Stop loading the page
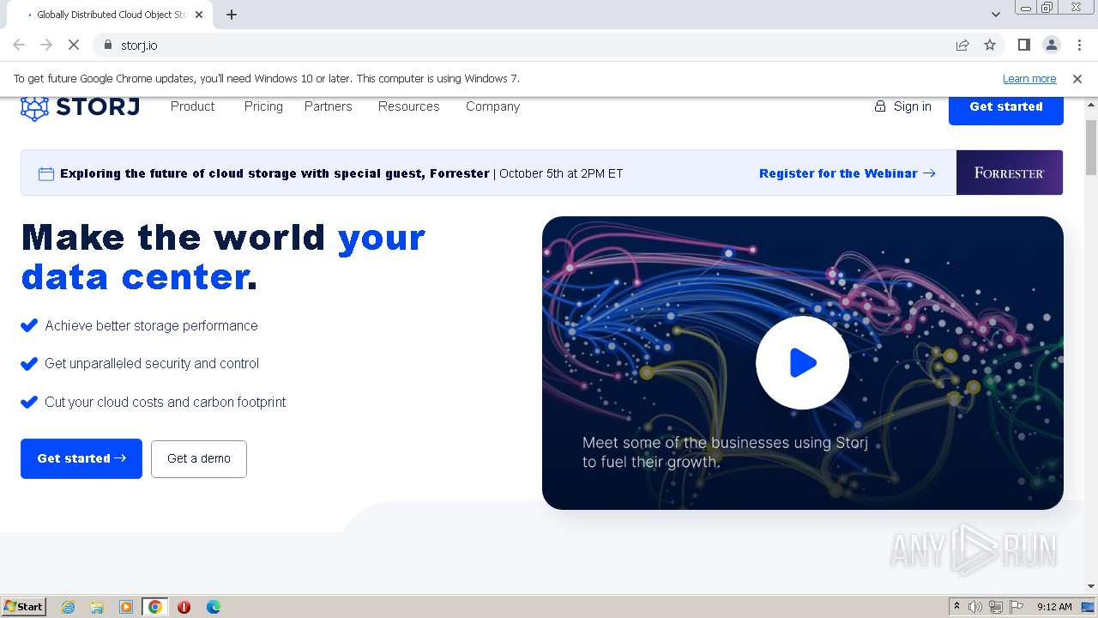1098x618 pixels. pos(74,45)
